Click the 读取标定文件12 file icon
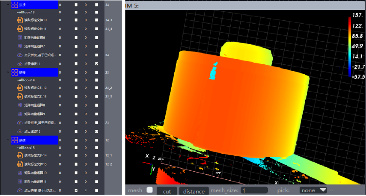 click(x=20, y=88)
